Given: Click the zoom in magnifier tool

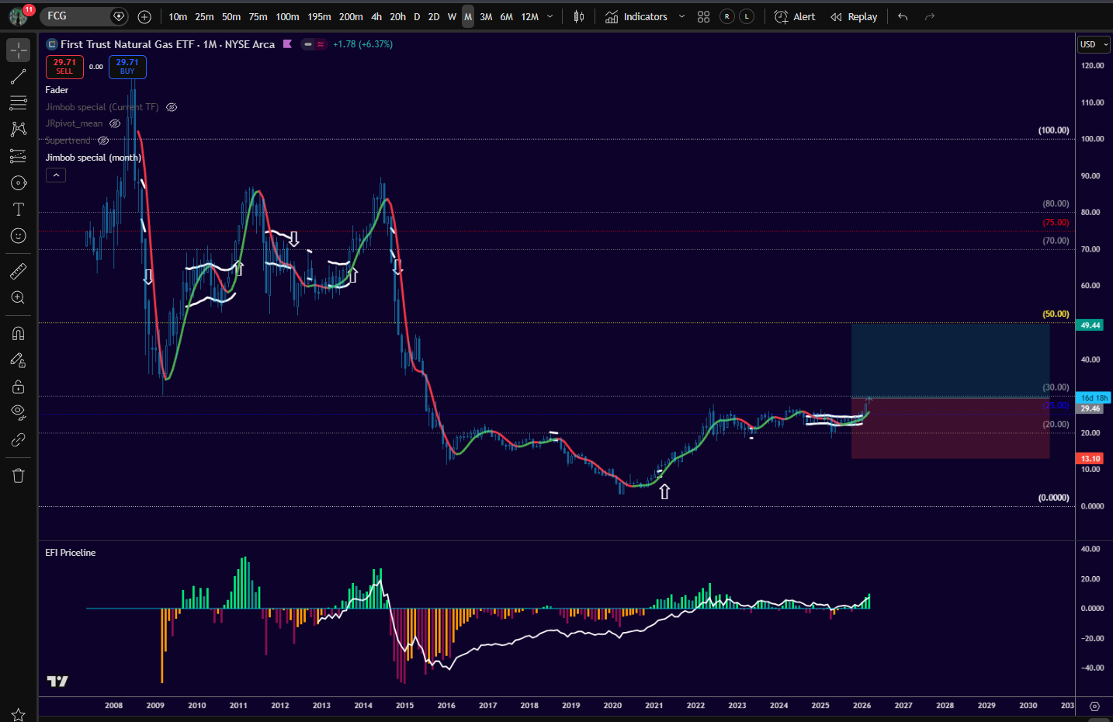Looking at the screenshot, I should (19, 298).
